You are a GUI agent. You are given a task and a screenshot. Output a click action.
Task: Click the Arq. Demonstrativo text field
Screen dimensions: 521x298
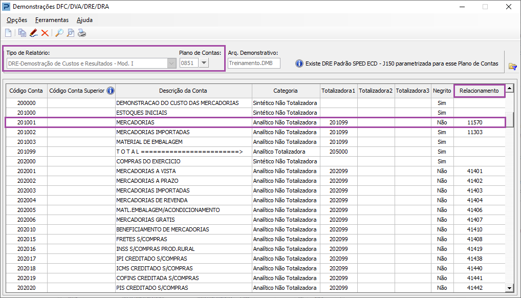coord(254,63)
